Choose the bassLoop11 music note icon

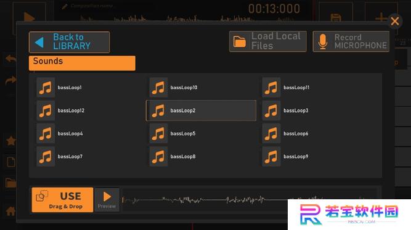271,87
